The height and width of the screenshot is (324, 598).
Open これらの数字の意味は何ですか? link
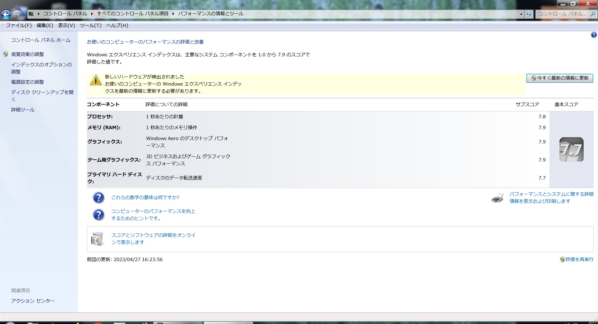[x=145, y=197]
